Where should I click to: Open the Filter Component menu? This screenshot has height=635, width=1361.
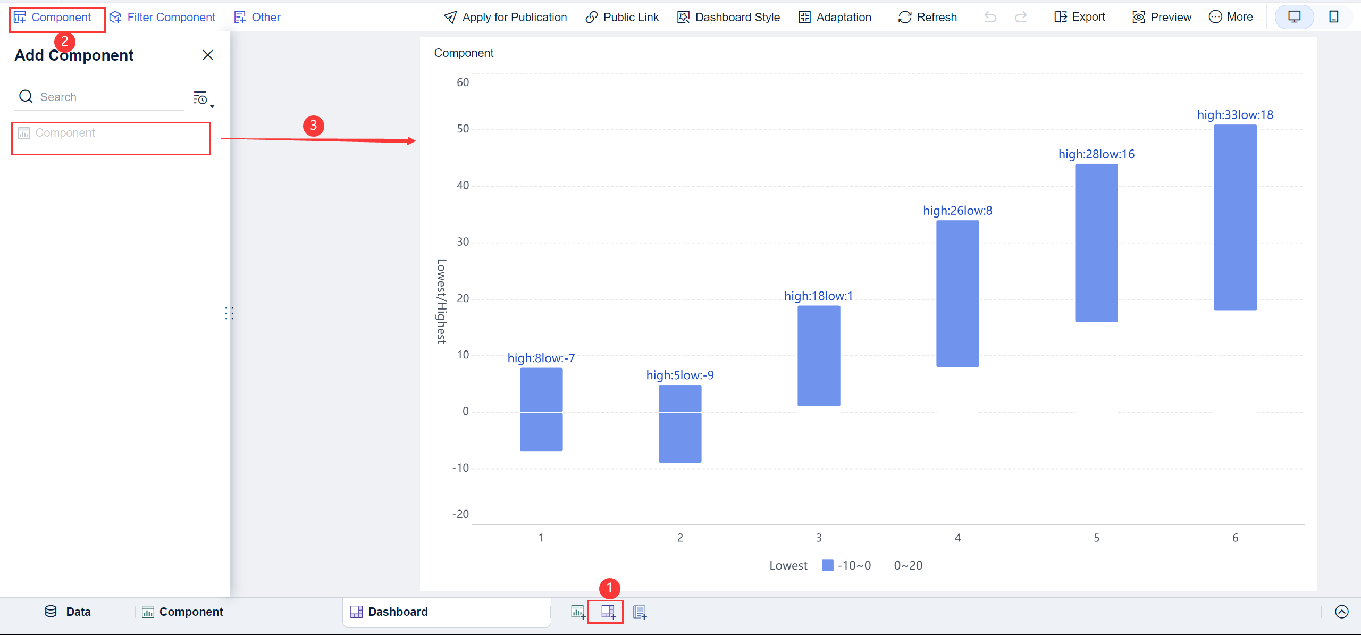[162, 17]
